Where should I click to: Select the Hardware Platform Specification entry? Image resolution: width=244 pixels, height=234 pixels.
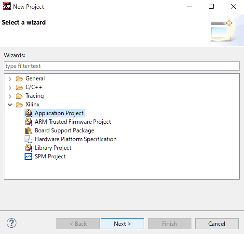click(x=76, y=139)
